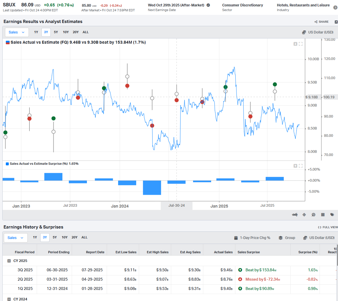Select the history table's 3Y range
The width and height of the screenshot is (338, 301).
[x=45, y=237]
